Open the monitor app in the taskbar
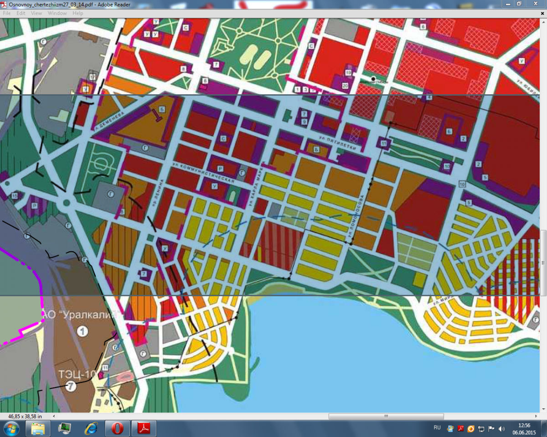 pyautogui.click(x=65, y=428)
